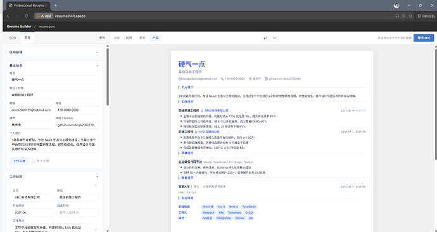Click the left panel vertical scrollbar
Screen dimensions: 437x232
108,77
